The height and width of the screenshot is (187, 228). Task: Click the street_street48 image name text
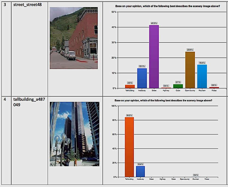point(28,5)
